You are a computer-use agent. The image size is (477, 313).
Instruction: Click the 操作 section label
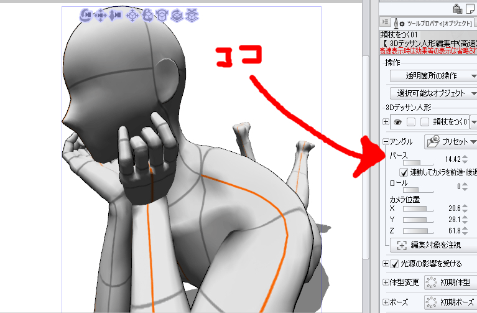(x=392, y=63)
